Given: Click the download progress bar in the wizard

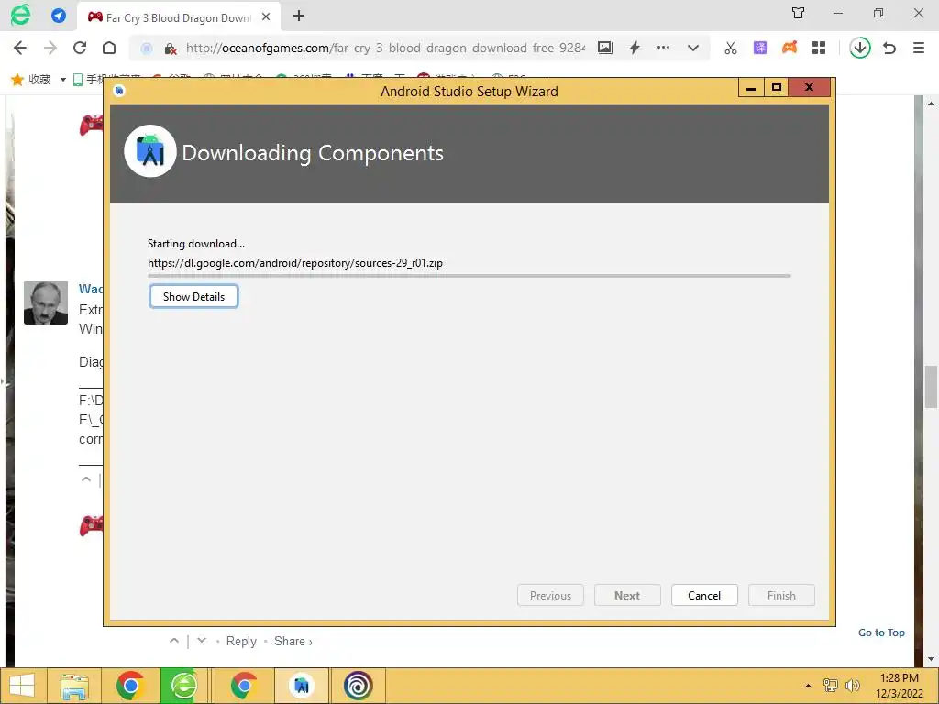Looking at the screenshot, I should [469, 276].
